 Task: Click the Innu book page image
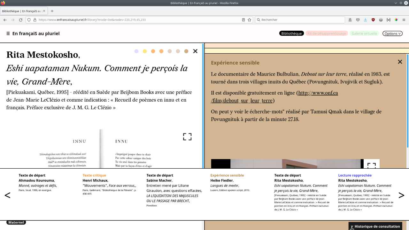(102, 149)
